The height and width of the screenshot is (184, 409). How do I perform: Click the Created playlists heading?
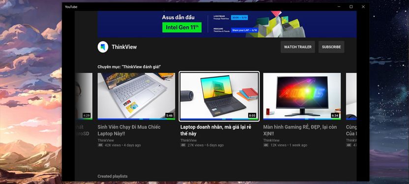(x=113, y=177)
